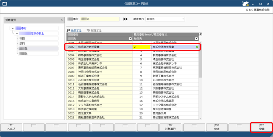Click the F10 中止 button
Viewport: 273px width, 137px height.
click(217, 127)
